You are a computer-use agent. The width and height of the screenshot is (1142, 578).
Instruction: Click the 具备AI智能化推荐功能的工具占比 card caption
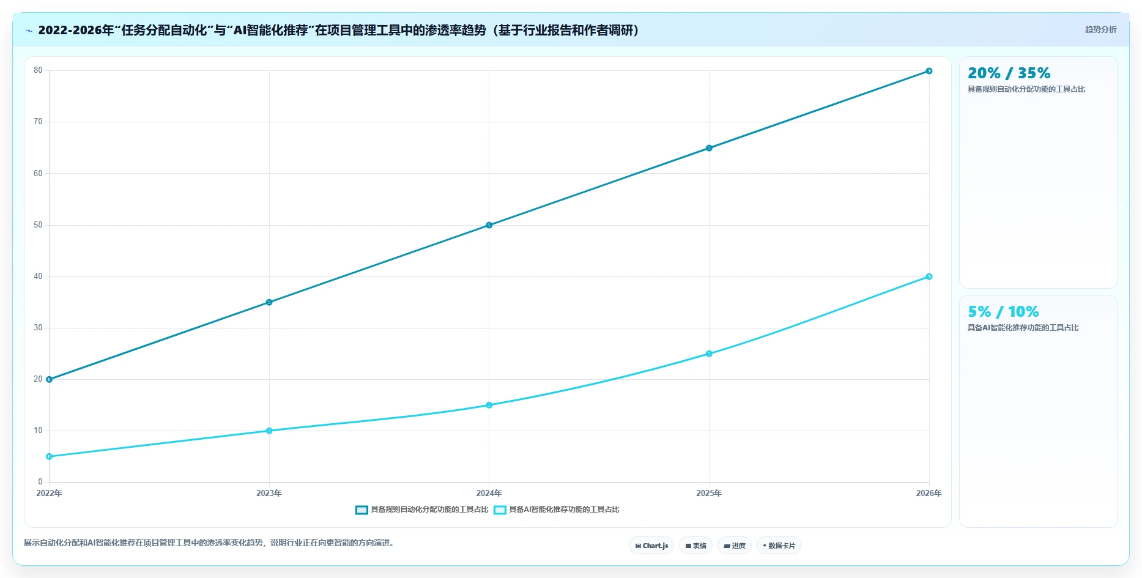click(x=1023, y=328)
